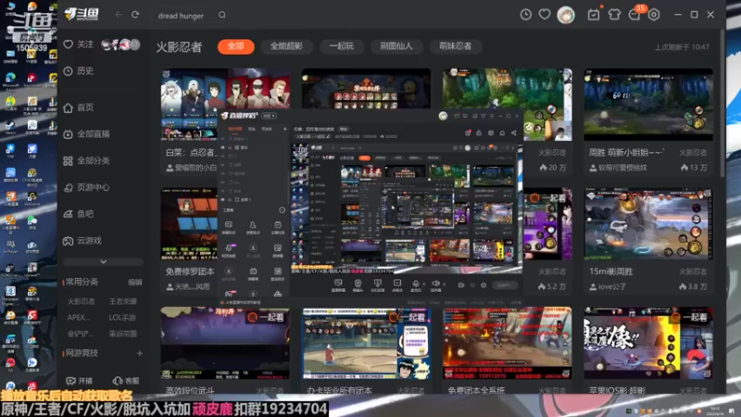Click the camera icon in stream tool toolbar

(x=358, y=284)
